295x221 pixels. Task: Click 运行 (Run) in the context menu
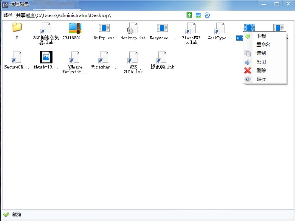point(261,79)
